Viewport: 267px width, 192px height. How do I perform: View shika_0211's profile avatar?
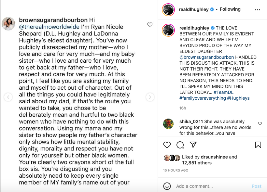pyautogui.click(x=168, y=124)
